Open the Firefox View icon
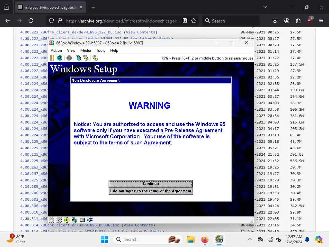Image resolution: width=329 pixels, height=247 pixels. 6,7
